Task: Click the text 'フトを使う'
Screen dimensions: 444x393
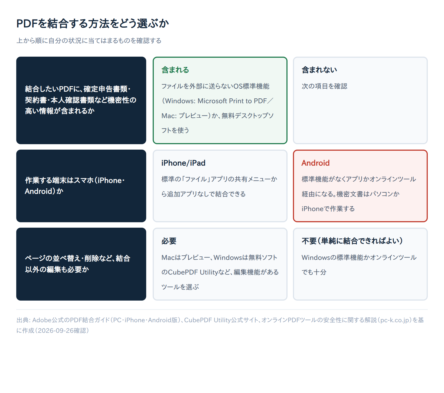Action: [175, 130]
